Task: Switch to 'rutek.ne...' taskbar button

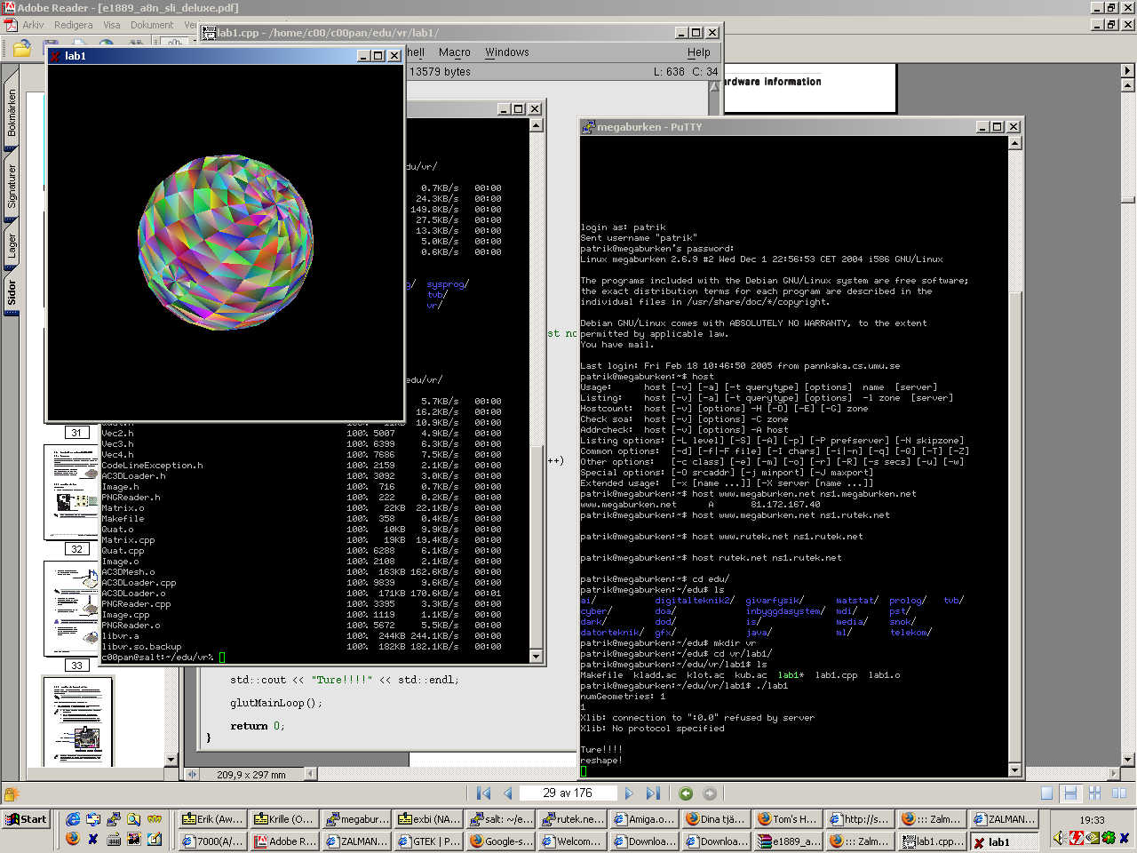Action: (x=572, y=819)
